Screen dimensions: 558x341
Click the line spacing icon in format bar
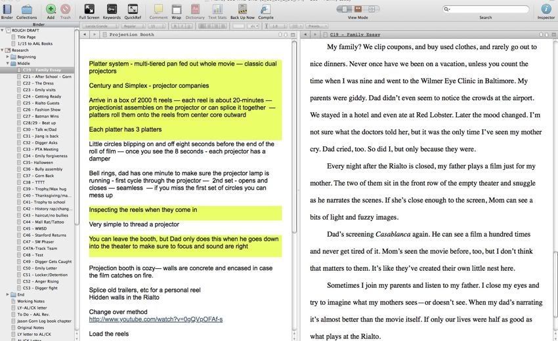[267, 26]
